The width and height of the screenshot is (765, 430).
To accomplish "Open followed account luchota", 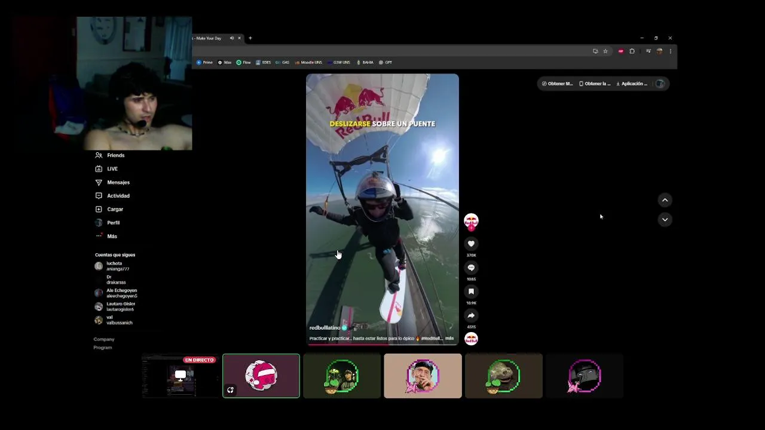I will [112, 266].
